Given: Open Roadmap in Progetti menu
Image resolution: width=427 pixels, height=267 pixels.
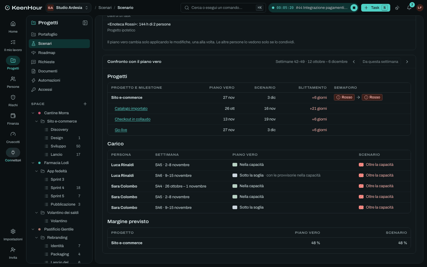Looking at the screenshot, I should pyautogui.click(x=59, y=53).
